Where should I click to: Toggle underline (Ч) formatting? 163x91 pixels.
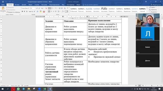point(27,11)
